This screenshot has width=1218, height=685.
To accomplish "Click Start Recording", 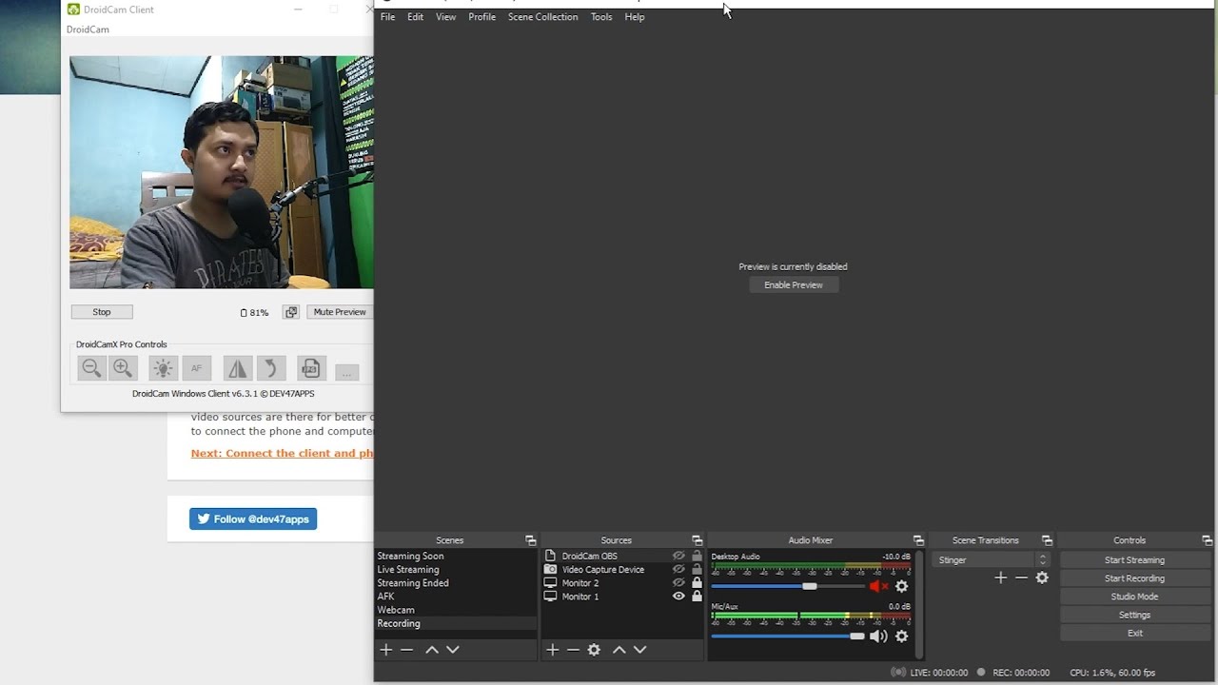I will pyautogui.click(x=1134, y=578).
